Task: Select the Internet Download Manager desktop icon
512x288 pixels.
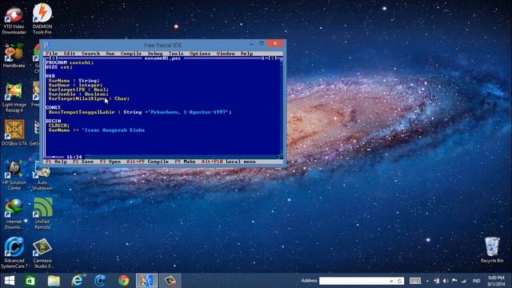Action: pos(14,214)
